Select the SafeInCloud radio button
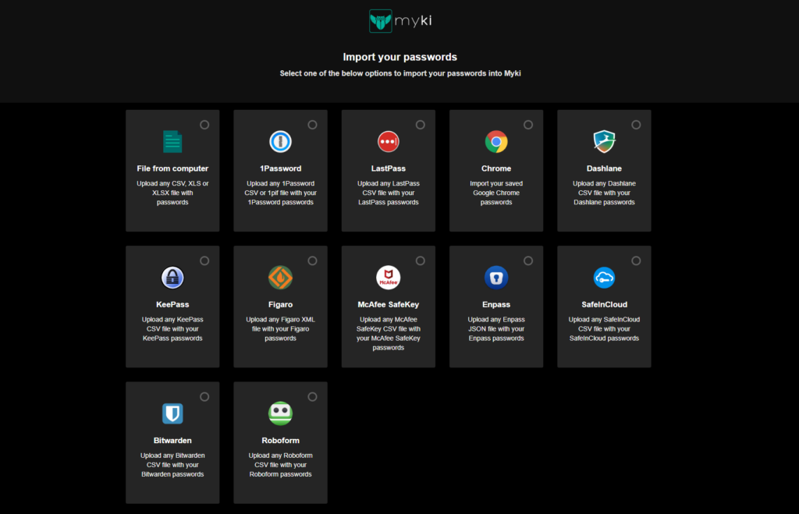Screen dimensions: 799x514 click(x=637, y=261)
